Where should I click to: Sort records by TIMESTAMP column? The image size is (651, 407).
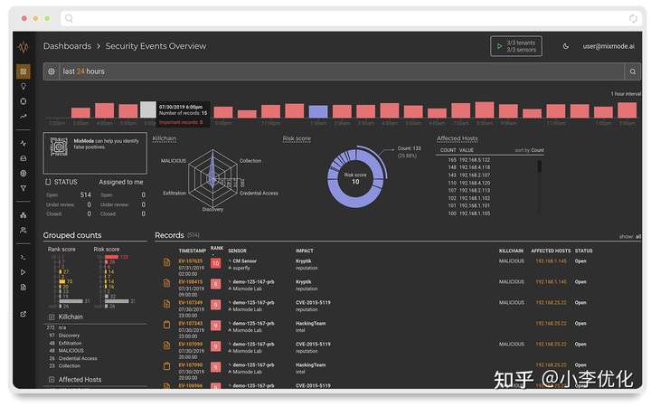pos(193,251)
